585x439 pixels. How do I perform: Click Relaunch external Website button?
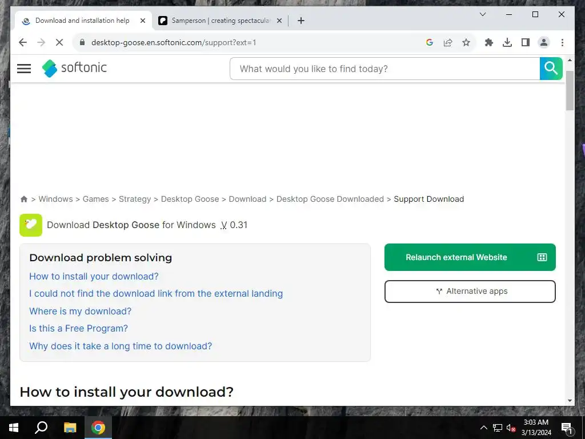tap(470, 257)
